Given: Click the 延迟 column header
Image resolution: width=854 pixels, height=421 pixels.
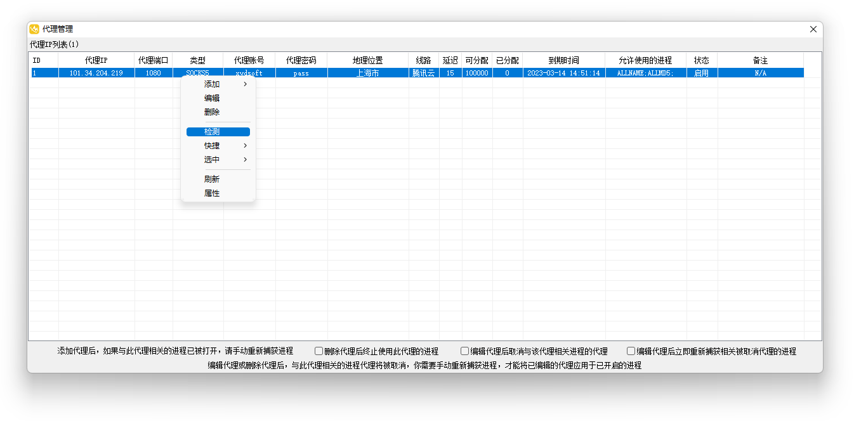Looking at the screenshot, I should coord(450,60).
